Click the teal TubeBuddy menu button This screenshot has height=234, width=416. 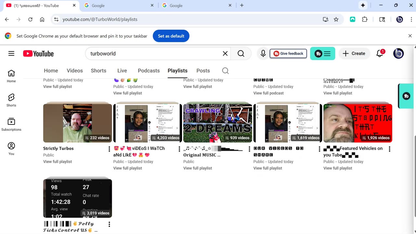coord(322,54)
